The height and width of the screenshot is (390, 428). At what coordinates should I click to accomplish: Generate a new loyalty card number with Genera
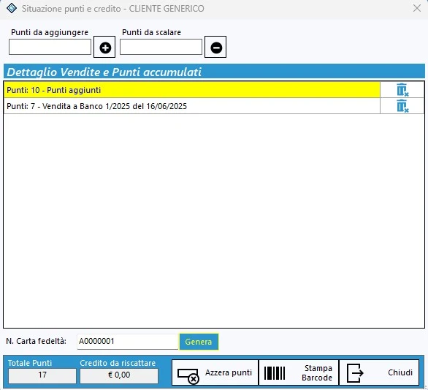point(199,342)
